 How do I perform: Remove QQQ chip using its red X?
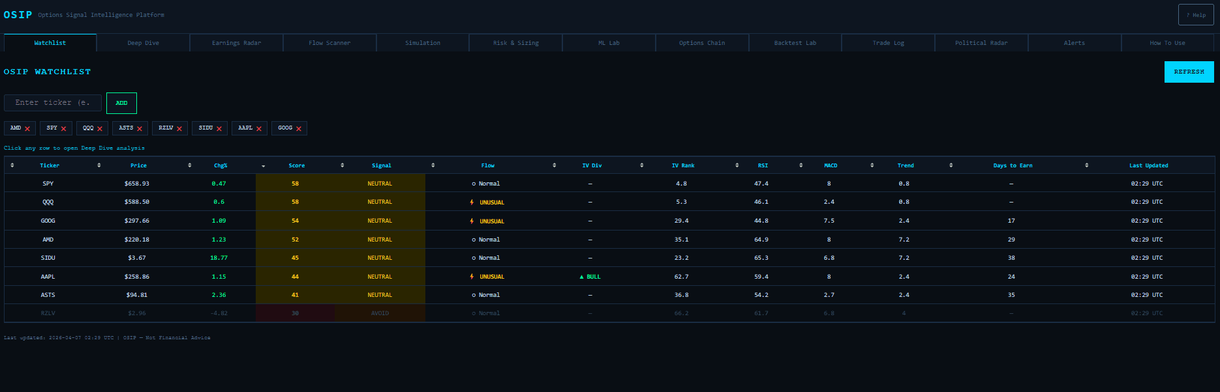[x=100, y=129]
